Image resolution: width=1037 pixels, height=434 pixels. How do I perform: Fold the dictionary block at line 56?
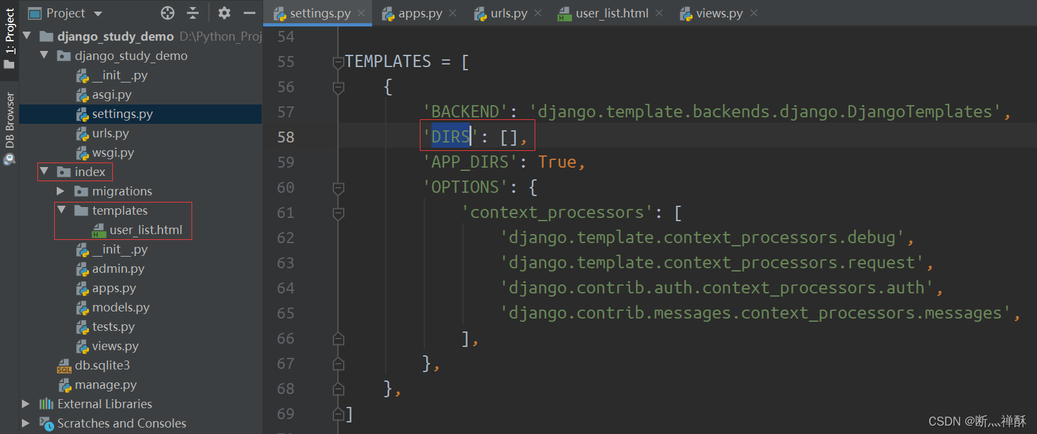point(338,87)
